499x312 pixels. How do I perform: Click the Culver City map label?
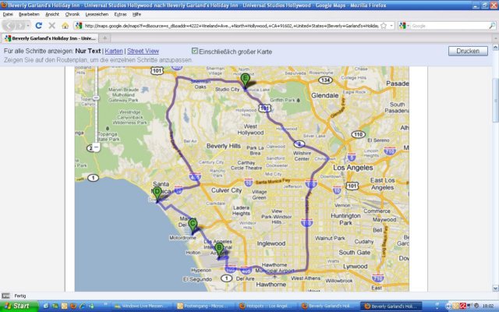226,190
